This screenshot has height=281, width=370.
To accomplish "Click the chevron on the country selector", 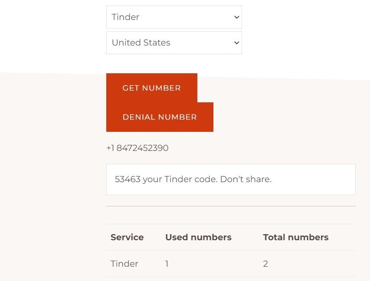I will (x=236, y=42).
